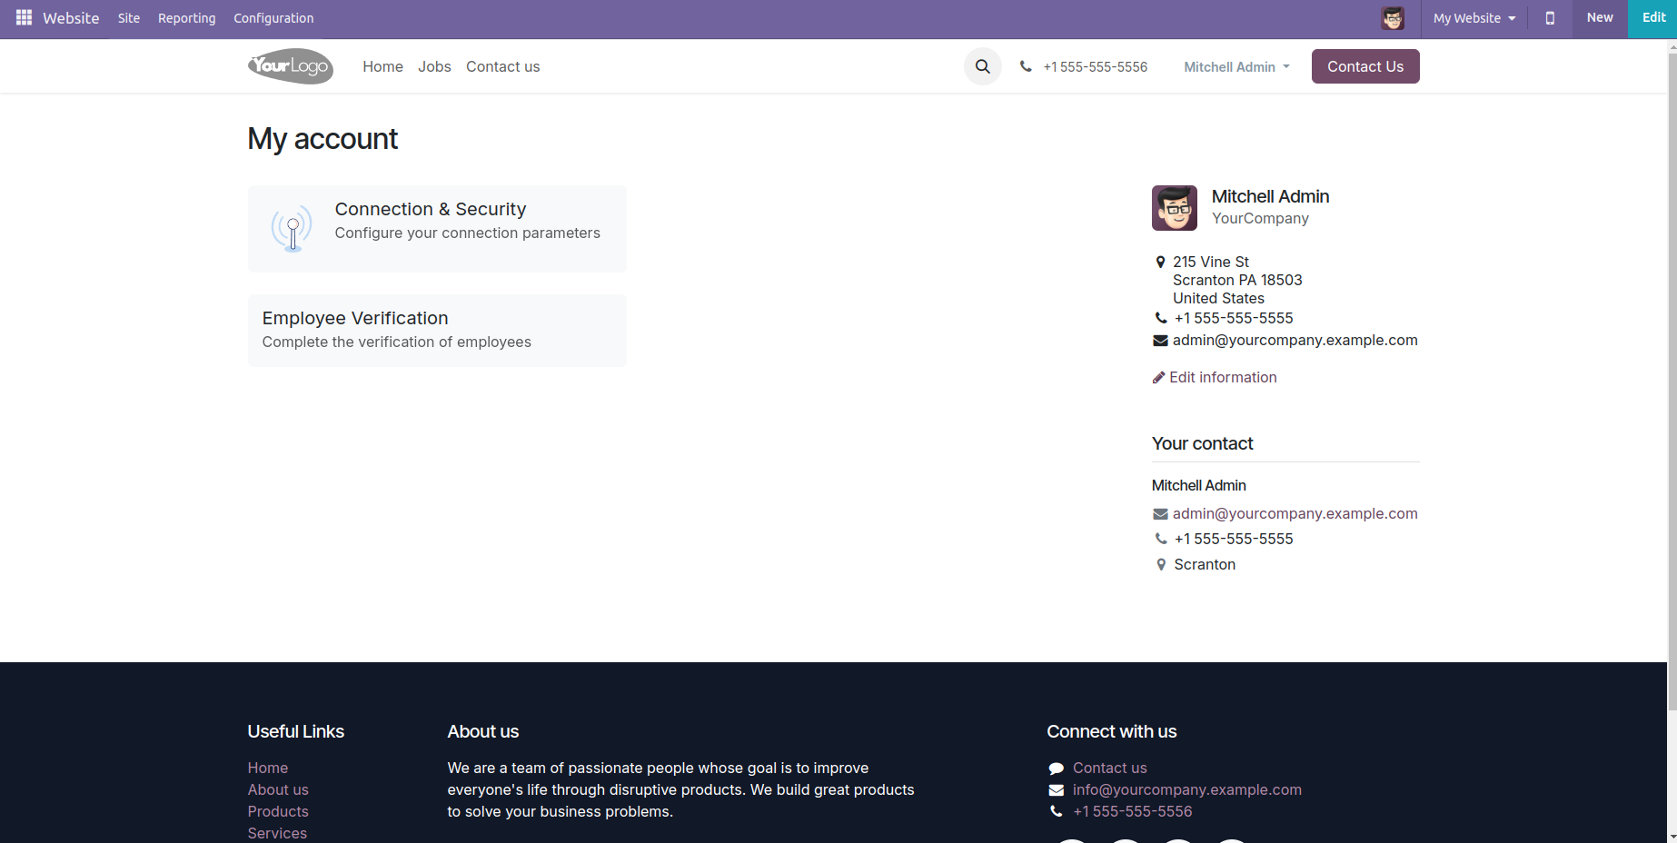Click the footer info@yourcompany.example.com link

[x=1186, y=789]
